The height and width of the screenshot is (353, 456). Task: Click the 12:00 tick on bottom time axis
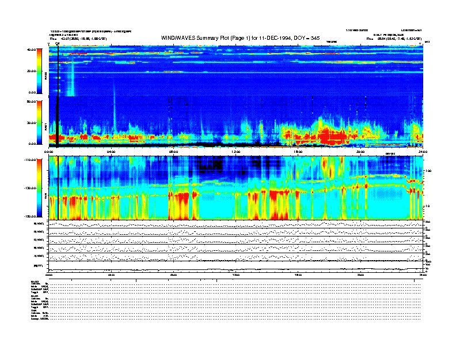[x=236, y=275]
